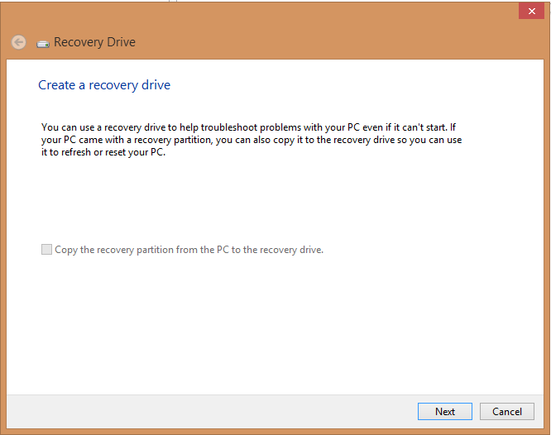Enable the copy recovery partition checkbox
551x435 pixels.
47,249
